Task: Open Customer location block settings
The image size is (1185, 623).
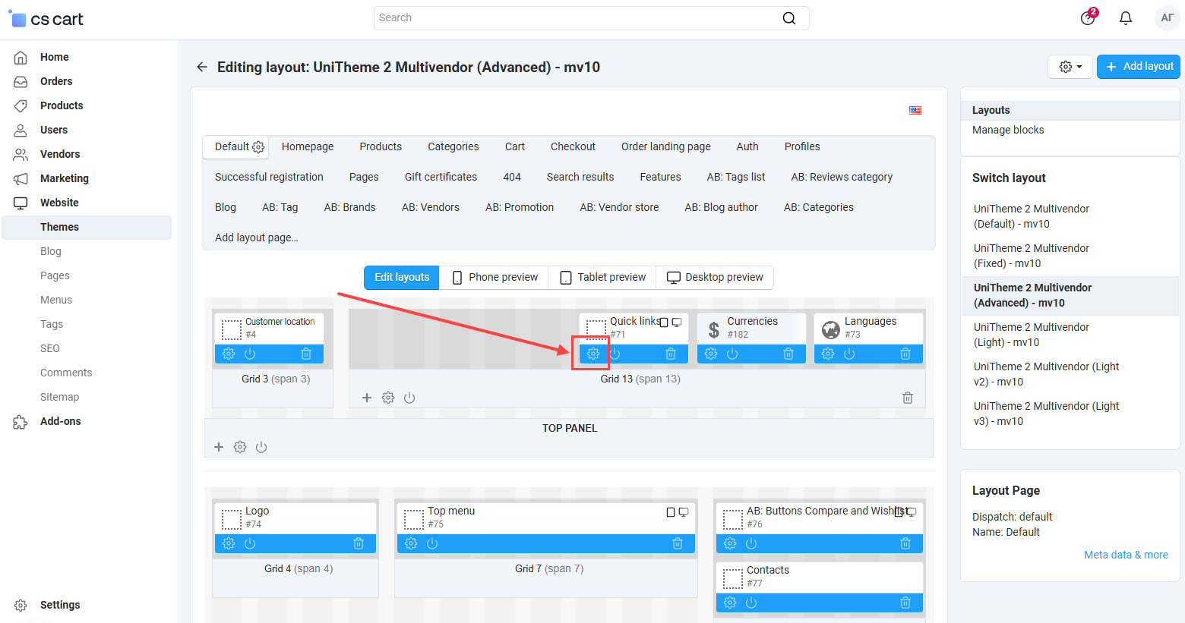Action: [229, 354]
